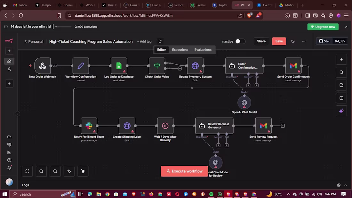Add Tool to Review Request Generator
352x198 pixels.
227,145
